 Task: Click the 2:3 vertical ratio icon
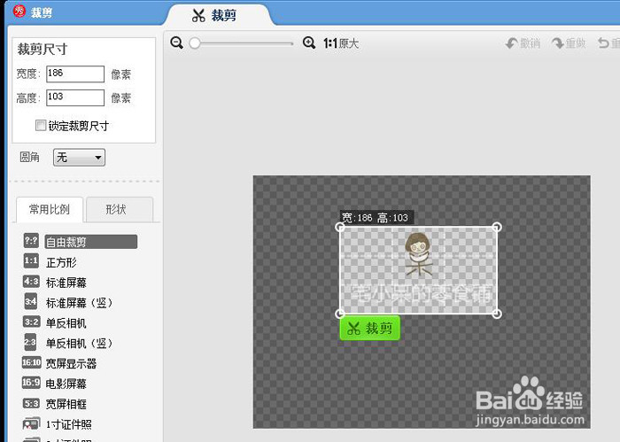30,342
